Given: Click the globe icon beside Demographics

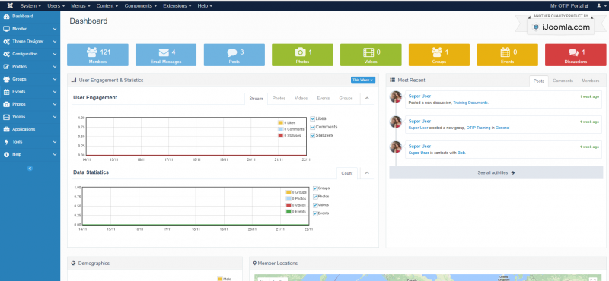Looking at the screenshot, I should click(x=73, y=264).
